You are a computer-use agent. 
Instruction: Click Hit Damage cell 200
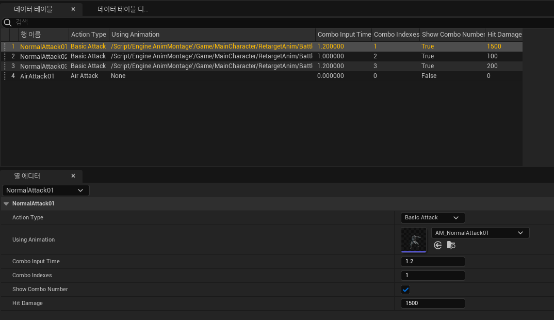click(x=492, y=66)
